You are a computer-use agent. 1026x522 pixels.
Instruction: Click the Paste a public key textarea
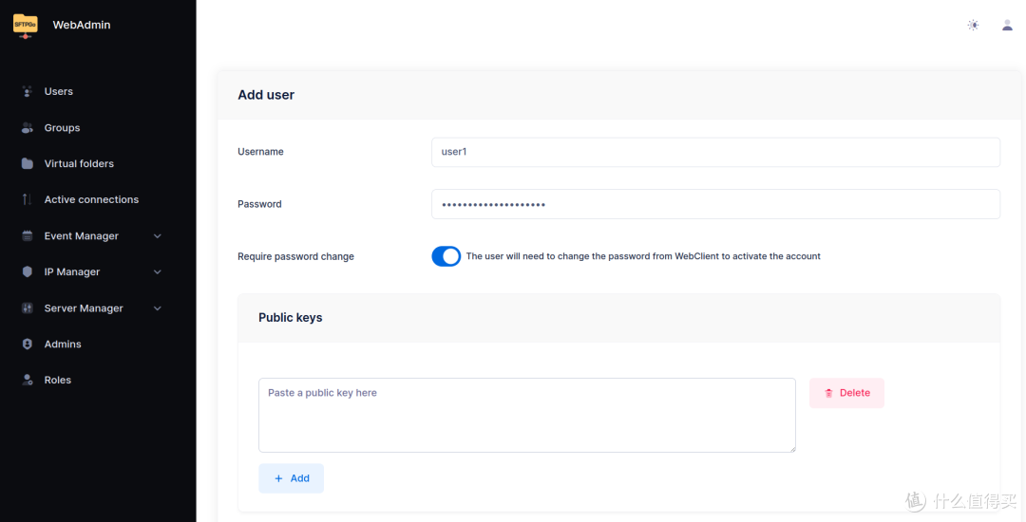point(527,416)
